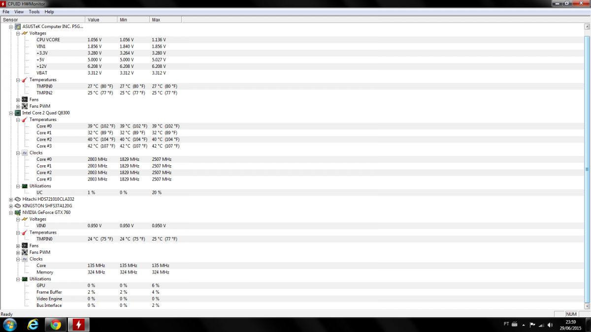Click the vertical scrollbar up arrow
Image resolution: width=591 pixels, height=332 pixels.
pos(587,27)
